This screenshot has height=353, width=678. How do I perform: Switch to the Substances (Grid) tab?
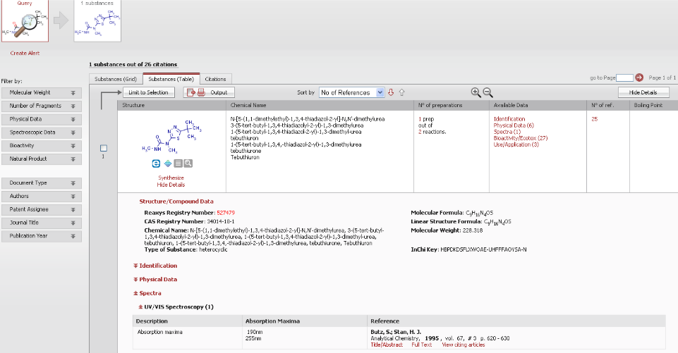116,79
